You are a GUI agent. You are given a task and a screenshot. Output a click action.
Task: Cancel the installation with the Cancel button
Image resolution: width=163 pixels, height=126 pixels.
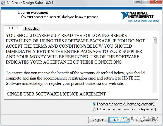[146, 120]
